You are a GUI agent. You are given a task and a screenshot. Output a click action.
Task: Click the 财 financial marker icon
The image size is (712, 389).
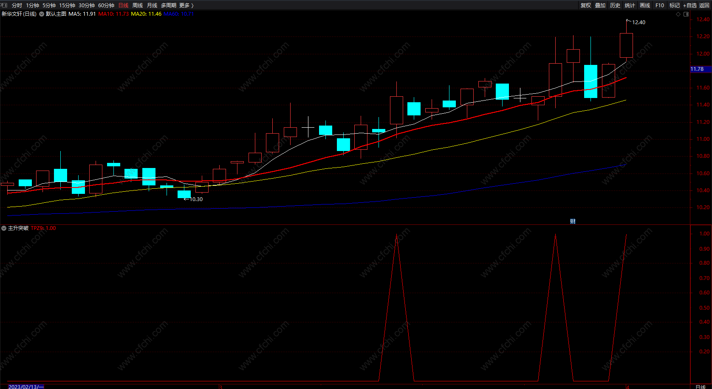573,221
